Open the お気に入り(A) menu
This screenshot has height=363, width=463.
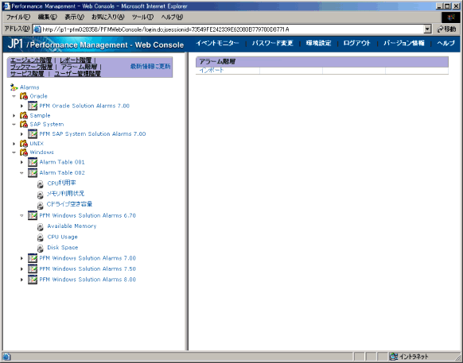pos(107,17)
